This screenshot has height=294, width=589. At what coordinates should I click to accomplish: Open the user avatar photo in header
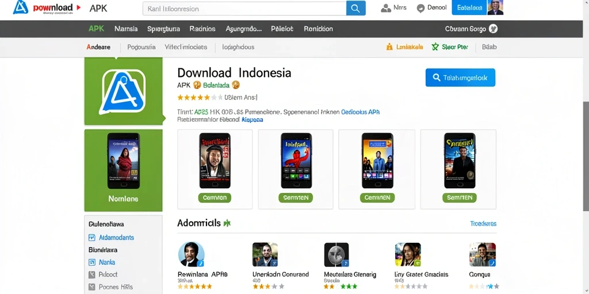click(x=495, y=7)
